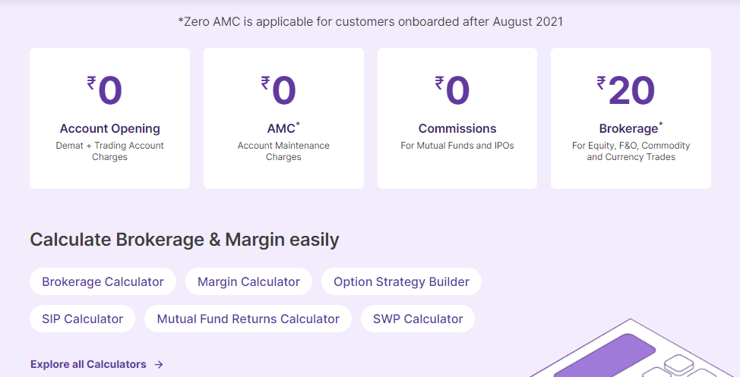Open the Brokerage Calculator
740x377 pixels.
pyautogui.click(x=103, y=282)
